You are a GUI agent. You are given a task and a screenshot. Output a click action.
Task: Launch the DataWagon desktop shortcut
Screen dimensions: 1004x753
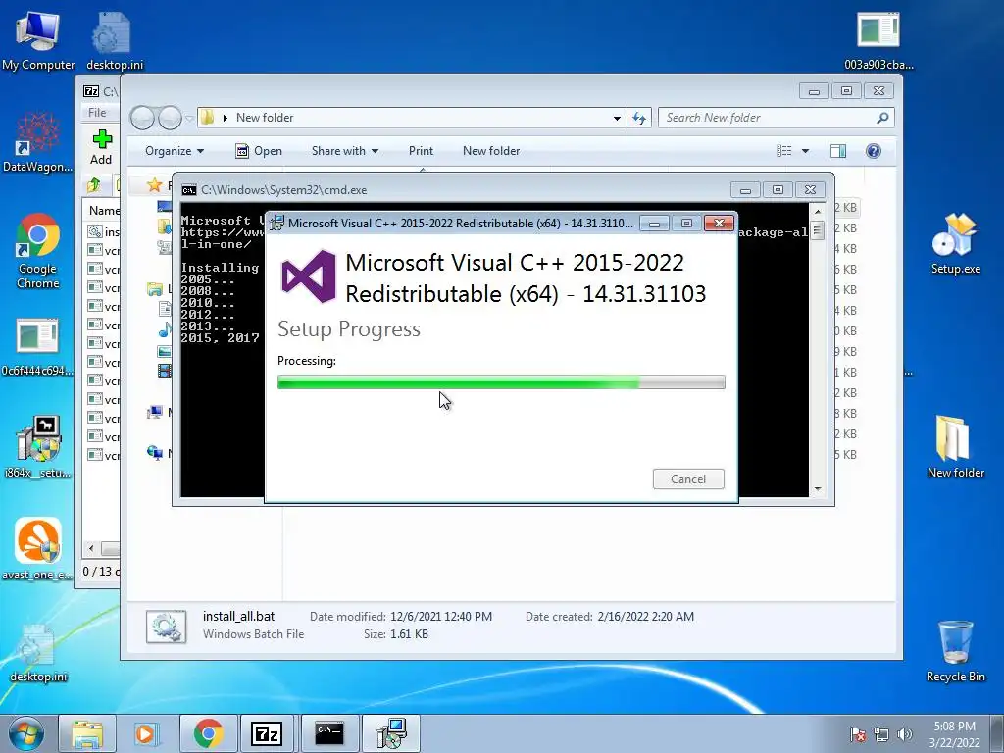tap(37, 143)
